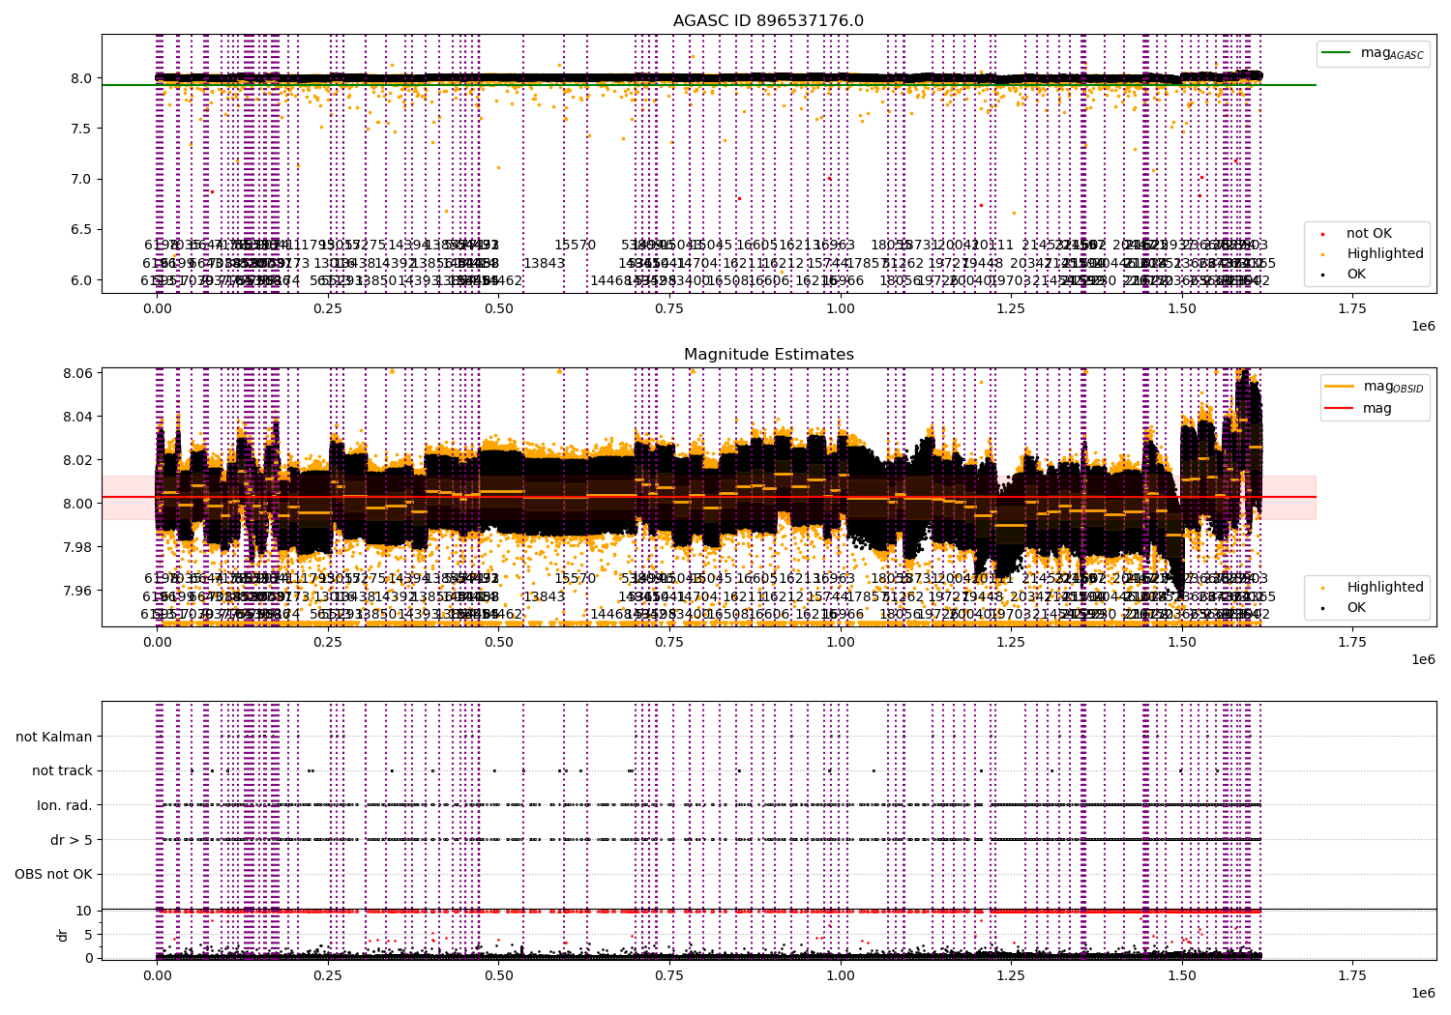
Task: Click the title "AGASC ID 896537176.0"
Action: coord(768,21)
